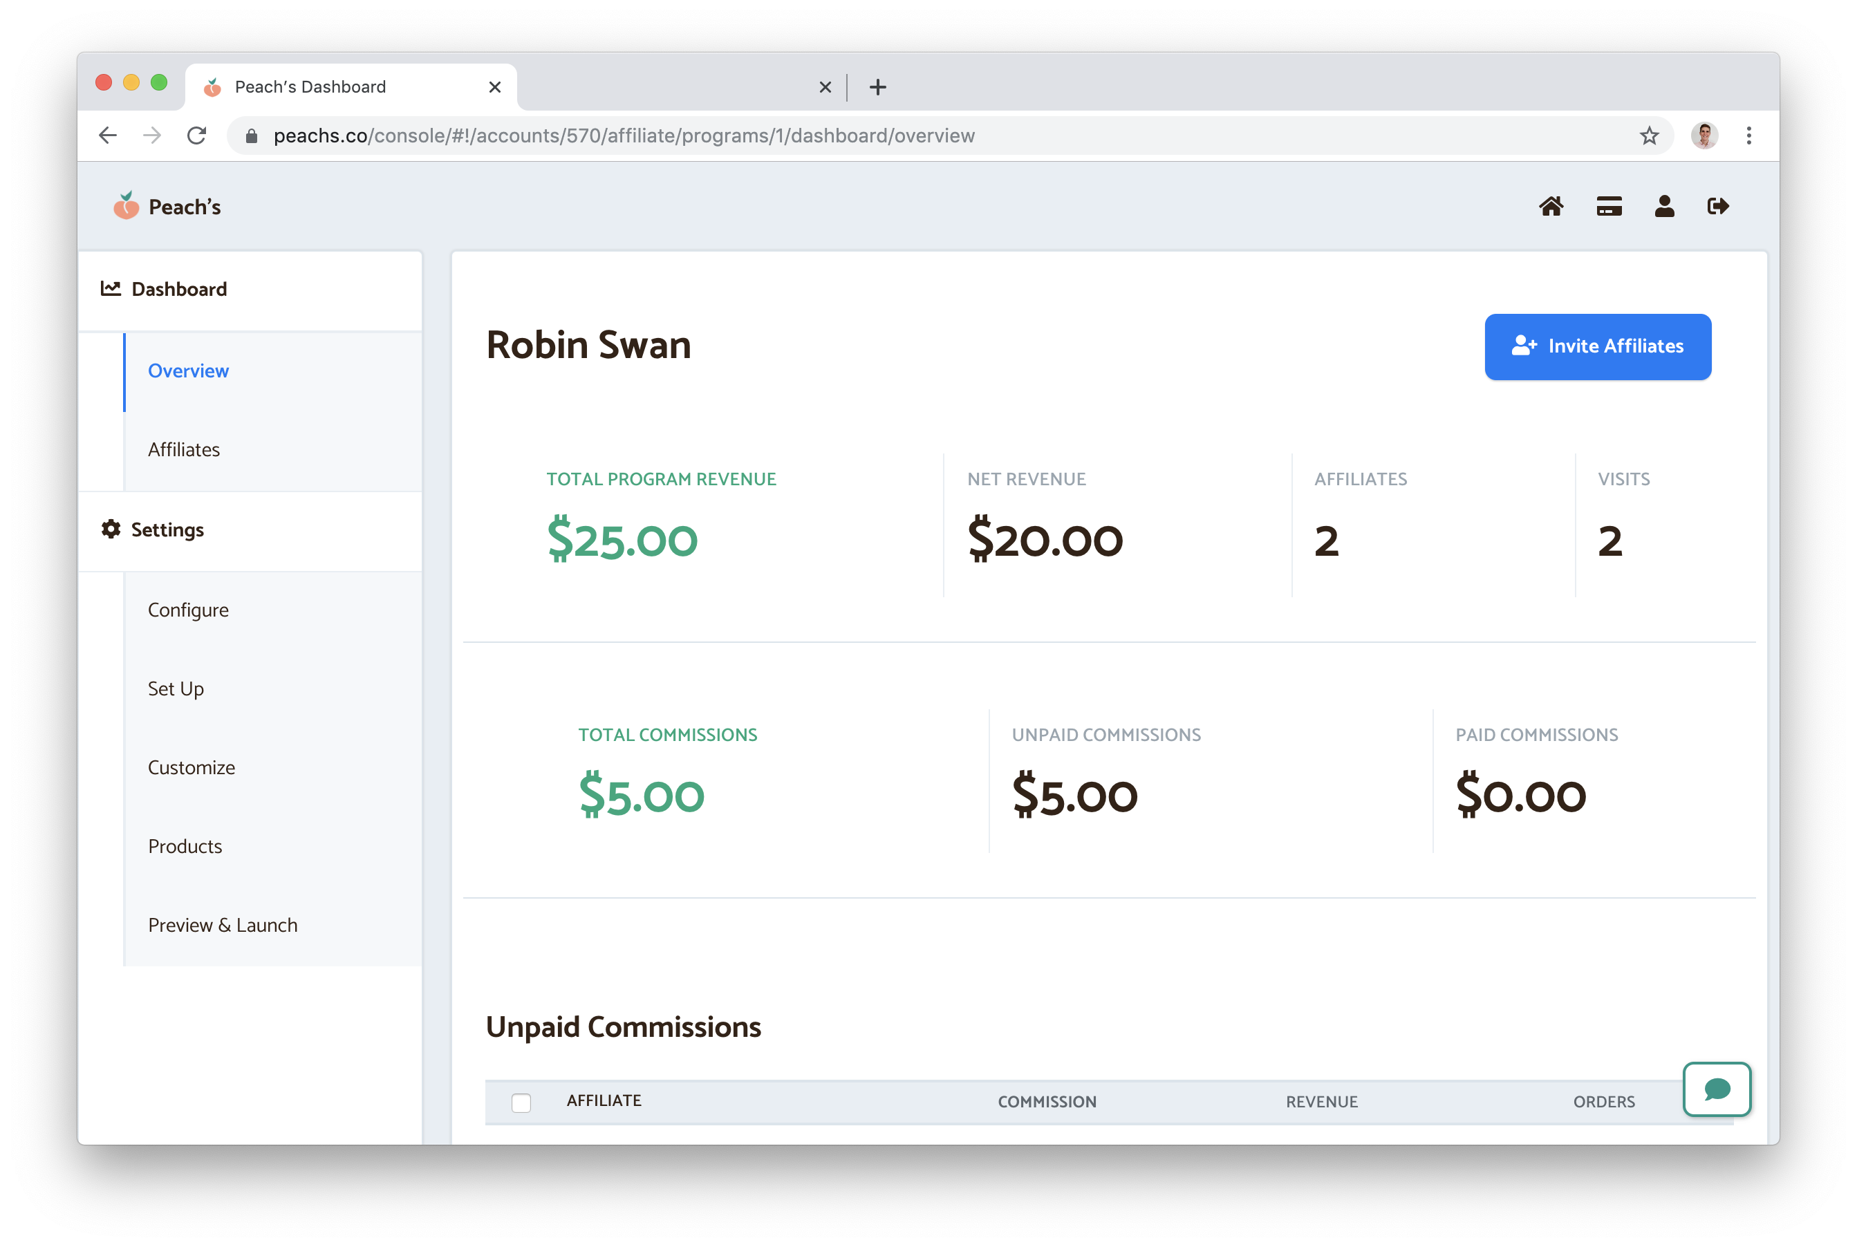Viewport: 1857px width, 1247px height.
Task: Bookmark page with the star icon
Action: coord(1650,136)
